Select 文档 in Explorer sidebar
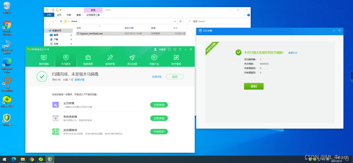The image size is (353, 163). pos(56,44)
